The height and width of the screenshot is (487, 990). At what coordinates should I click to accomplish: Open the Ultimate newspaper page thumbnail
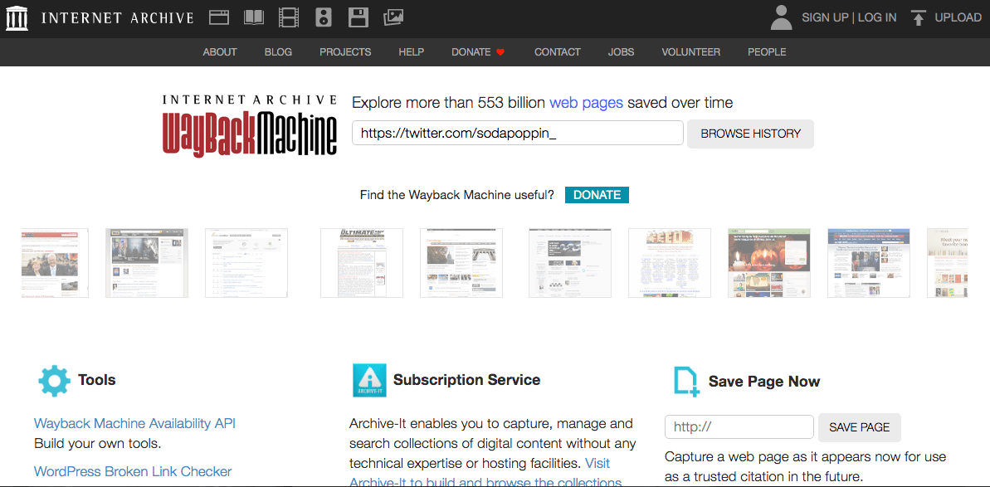point(361,262)
